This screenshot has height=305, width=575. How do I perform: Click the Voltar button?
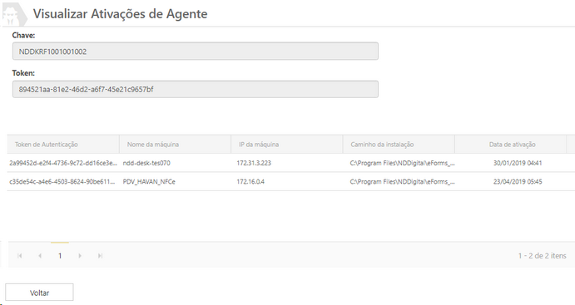point(39,293)
